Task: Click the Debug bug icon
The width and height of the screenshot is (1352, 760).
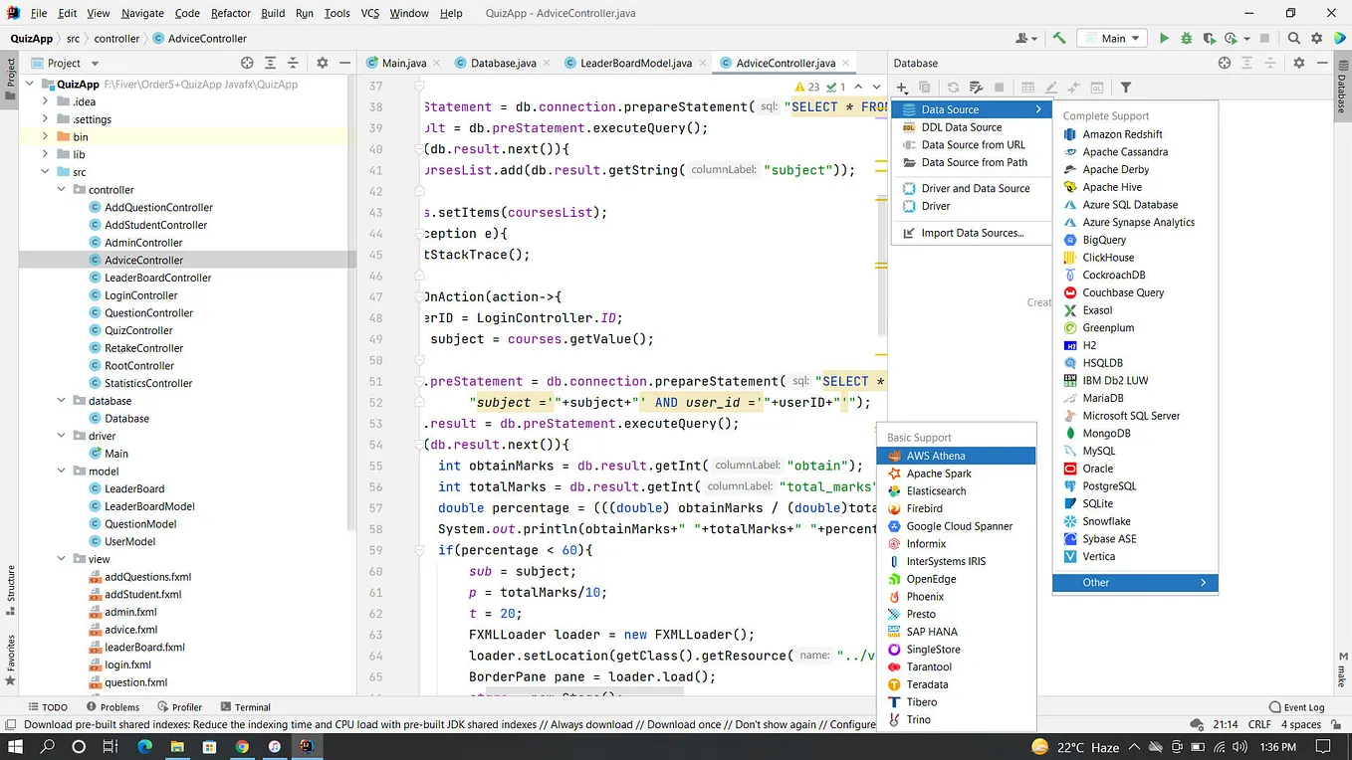Action: click(1186, 39)
